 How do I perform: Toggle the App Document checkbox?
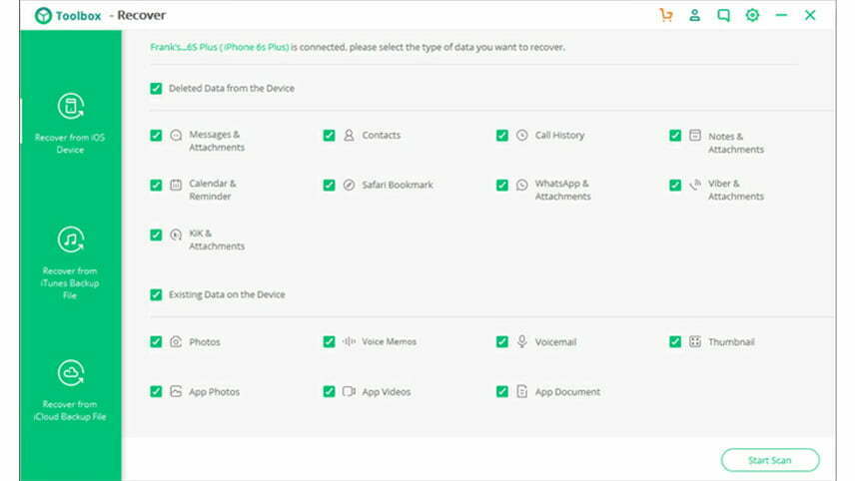pyautogui.click(x=502, y=391)
